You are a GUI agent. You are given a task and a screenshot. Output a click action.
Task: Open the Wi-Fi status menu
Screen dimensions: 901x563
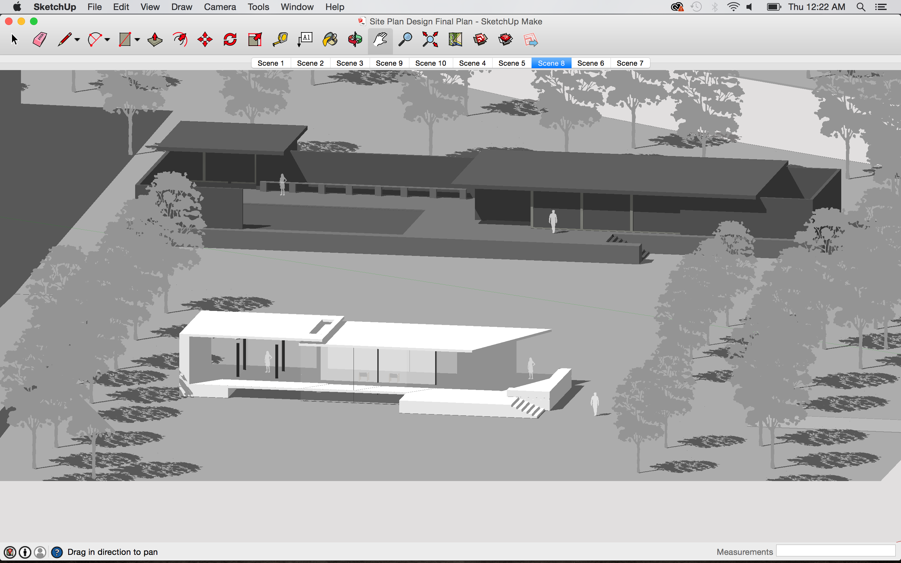[733, 7]
